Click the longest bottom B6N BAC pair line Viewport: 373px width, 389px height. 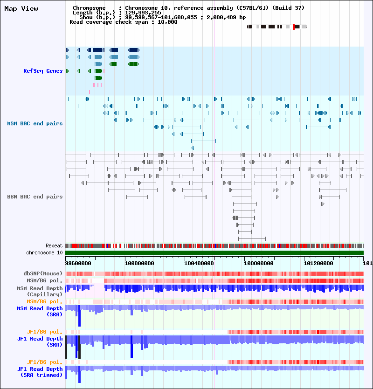pos(252,239)
